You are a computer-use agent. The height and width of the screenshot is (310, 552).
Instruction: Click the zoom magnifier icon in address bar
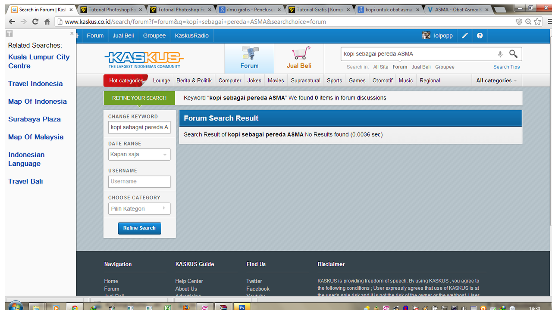pyautogui.click(x=528, y=22)
